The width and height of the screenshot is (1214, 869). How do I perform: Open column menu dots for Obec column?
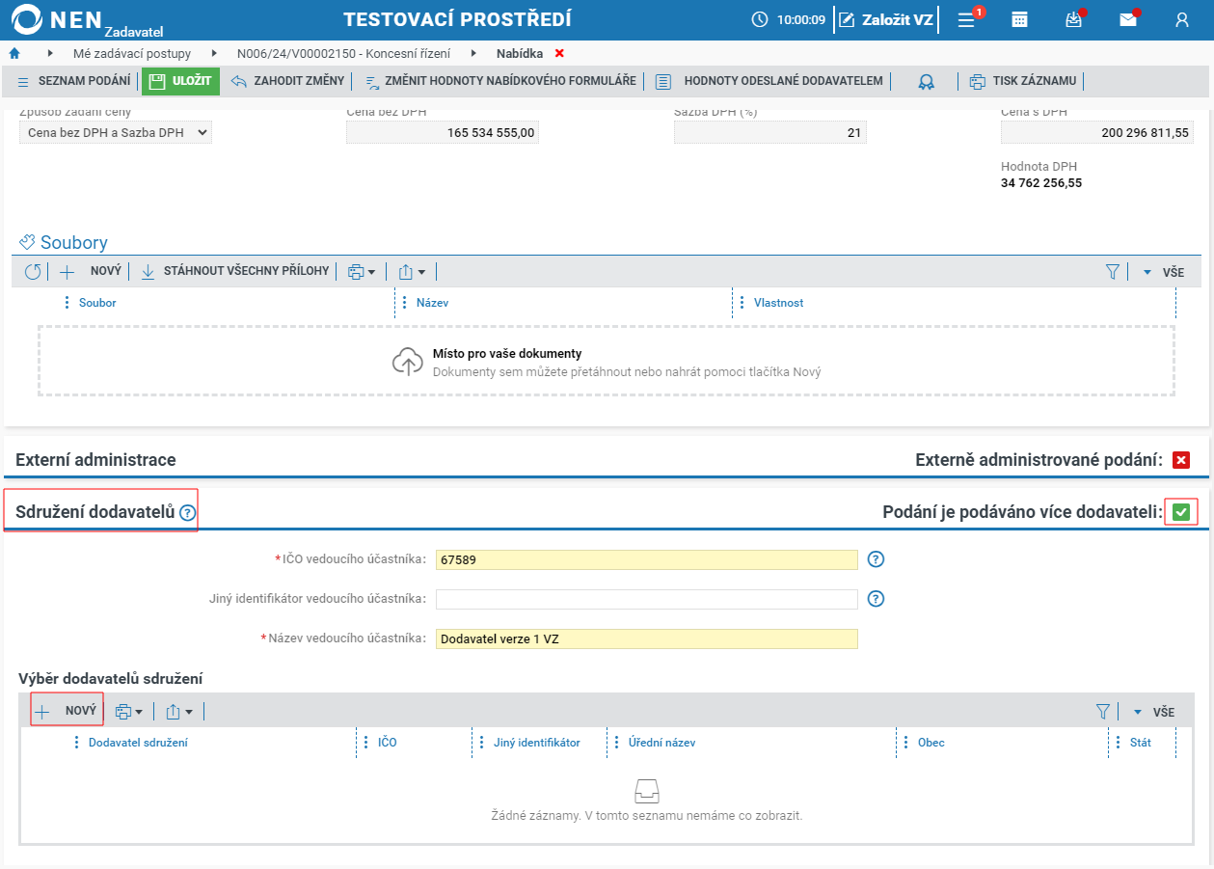point(905,743)
